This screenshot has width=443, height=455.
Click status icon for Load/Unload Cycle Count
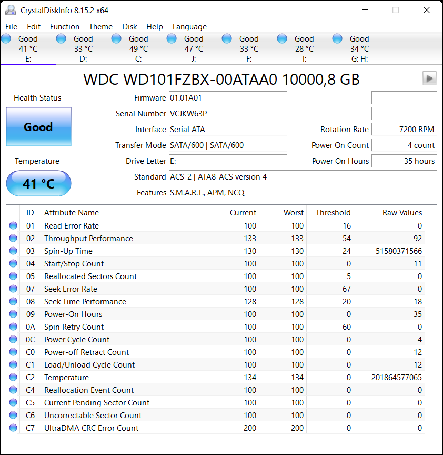13,364
